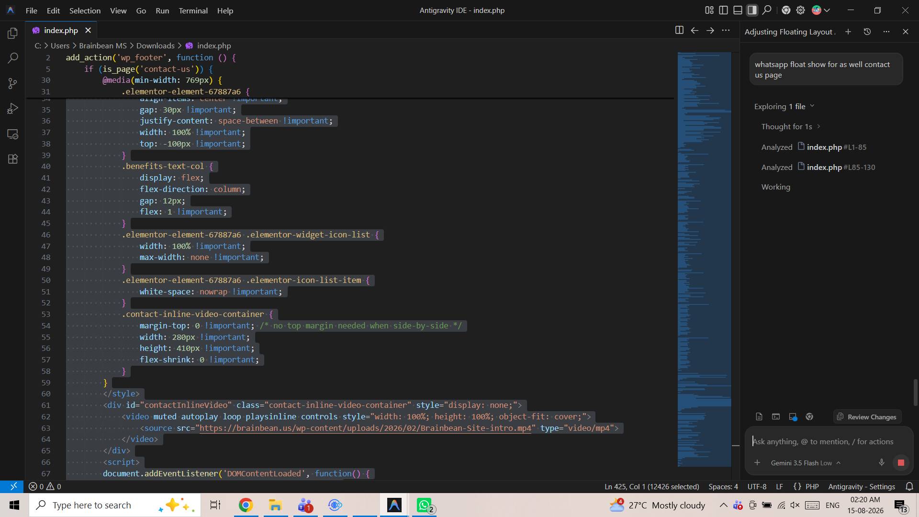This screenshot has height=517, width=919.
Task: Activate the microphone voice input
Action: pos(881,462)
